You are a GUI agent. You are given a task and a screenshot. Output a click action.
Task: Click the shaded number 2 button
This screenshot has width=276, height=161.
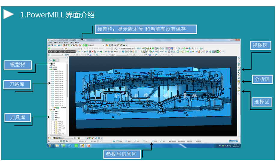point(62,51)
